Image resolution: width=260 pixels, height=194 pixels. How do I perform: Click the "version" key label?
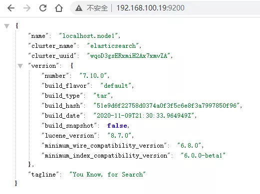tap(43, 66)
